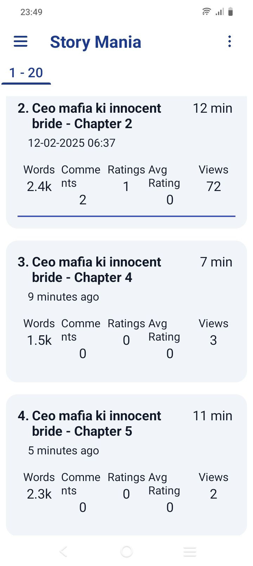The width and height of the screenshot is (253, 566).
Task: Open the hamburger navigation menu
Action: [20, 41]
